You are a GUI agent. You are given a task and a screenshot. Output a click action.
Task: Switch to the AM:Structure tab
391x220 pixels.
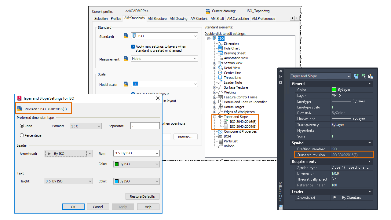pyautogui.click(x=157, y=19)
